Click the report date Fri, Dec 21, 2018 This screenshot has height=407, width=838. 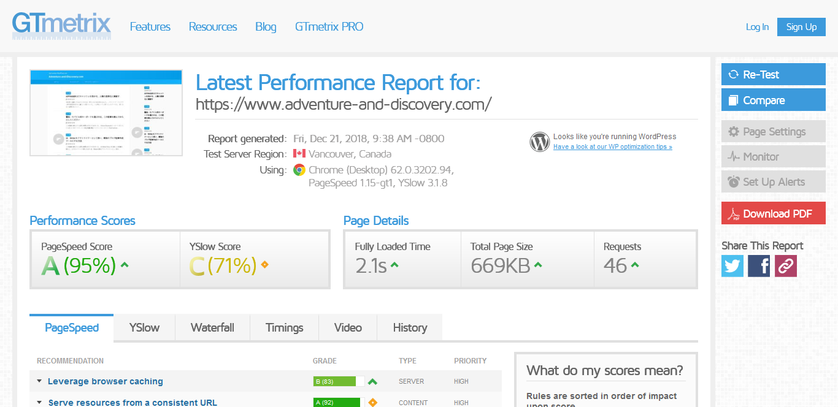[369, 139]
